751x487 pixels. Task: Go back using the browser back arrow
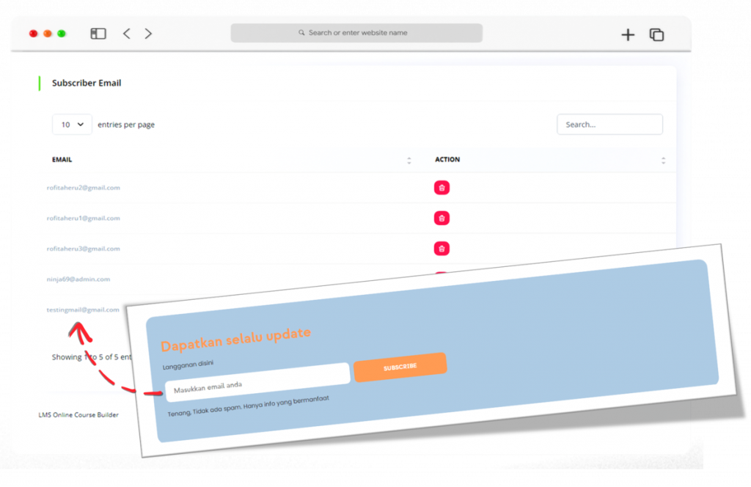tap(126, 34)
